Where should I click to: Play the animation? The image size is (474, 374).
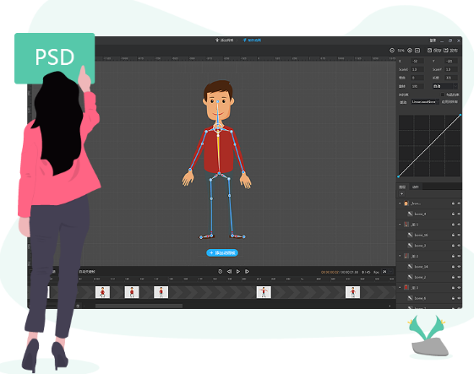[x=238, y=272]
